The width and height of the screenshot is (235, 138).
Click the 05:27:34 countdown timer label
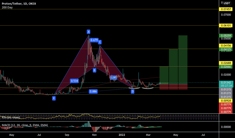[x=226, y=86]
